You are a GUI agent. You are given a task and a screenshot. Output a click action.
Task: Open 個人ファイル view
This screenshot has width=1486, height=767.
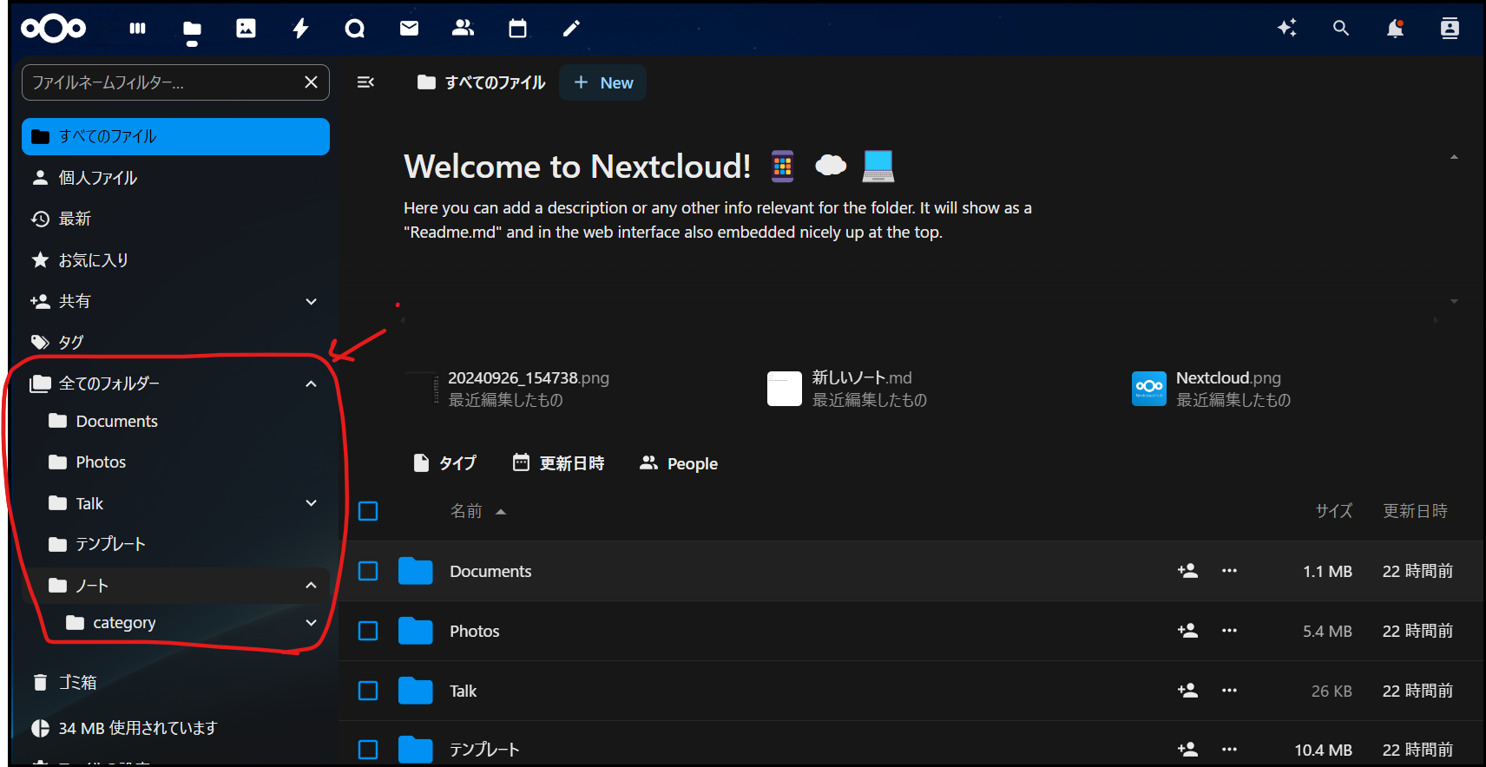(x=175, y=178)
